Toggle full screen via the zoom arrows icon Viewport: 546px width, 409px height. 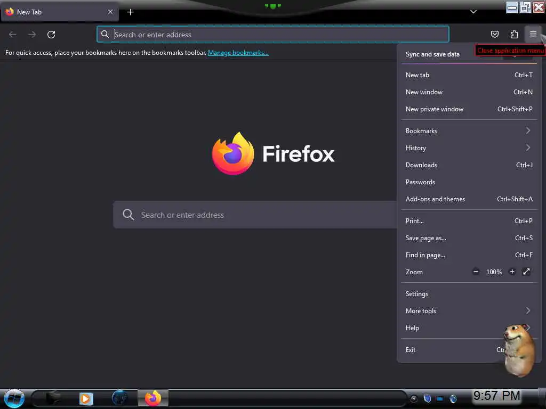click(x=526, y=272)
